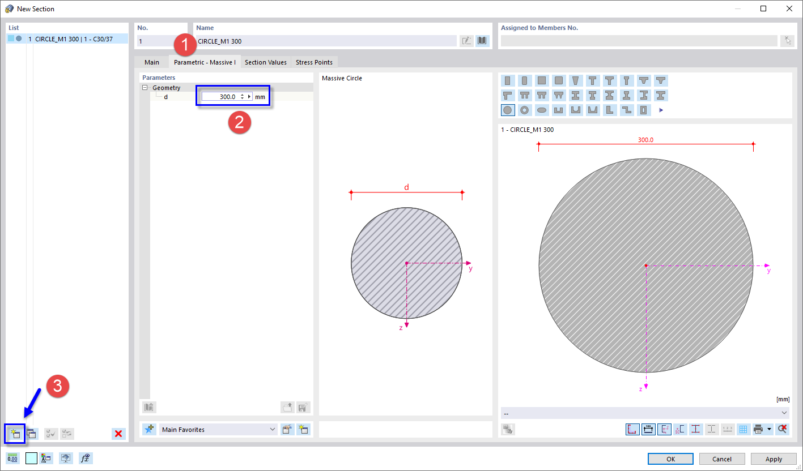Open the section library book icon
This screenshot has height=471, width=803.
pos(481,40)
